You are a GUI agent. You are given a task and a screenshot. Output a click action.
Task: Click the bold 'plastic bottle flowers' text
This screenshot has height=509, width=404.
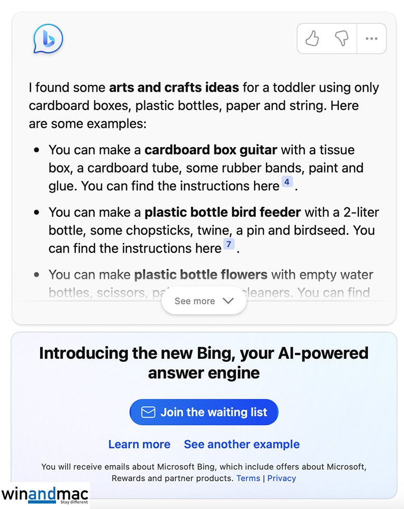pyautogui.click(x=201, y=275)
